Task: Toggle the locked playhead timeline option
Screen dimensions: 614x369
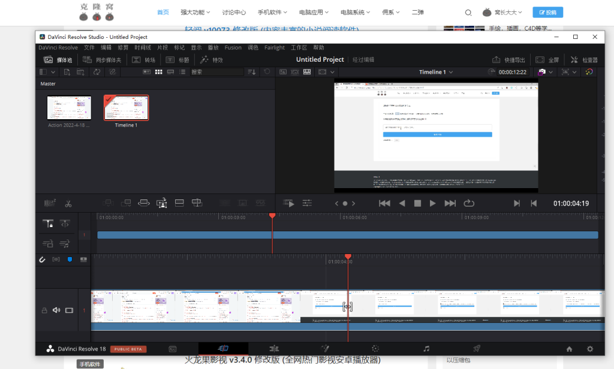Action: pyautogui.click(x=48, y=223)
